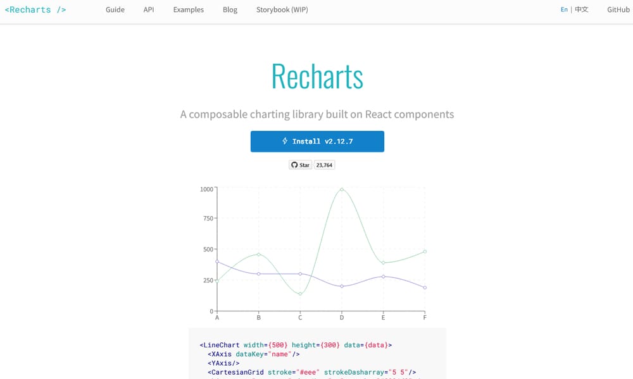Switch language to Chinese (中文)

coord(581,10)
